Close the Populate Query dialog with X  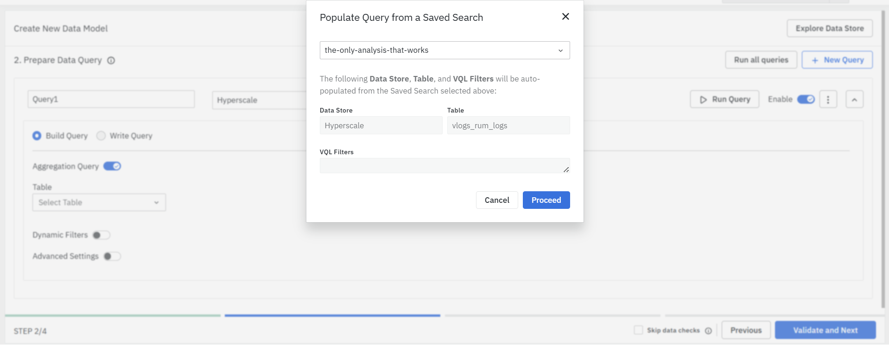click(x=565, y=17)
